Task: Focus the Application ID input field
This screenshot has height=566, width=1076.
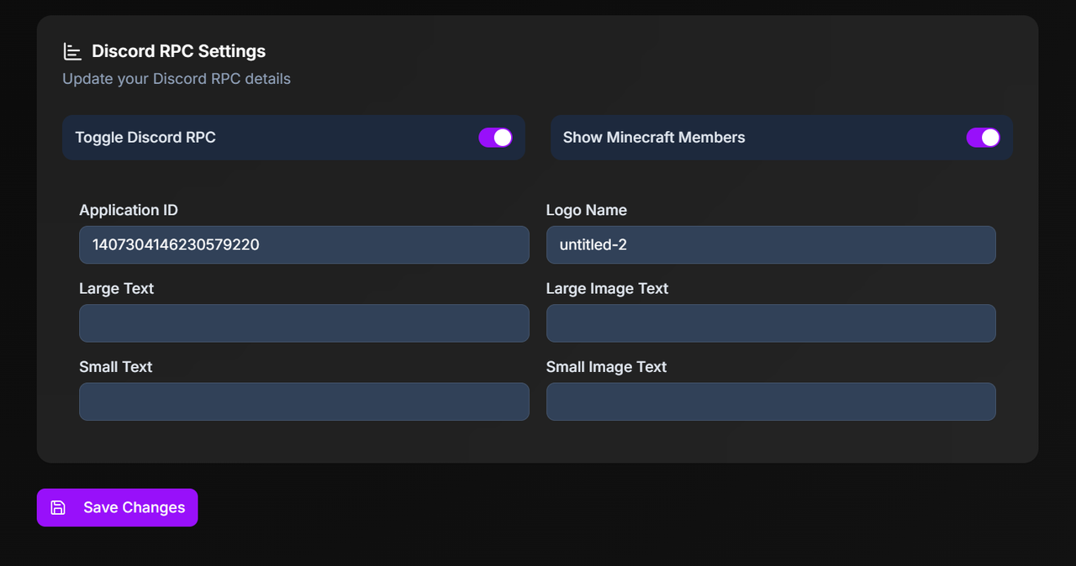Action: [303, 245]
